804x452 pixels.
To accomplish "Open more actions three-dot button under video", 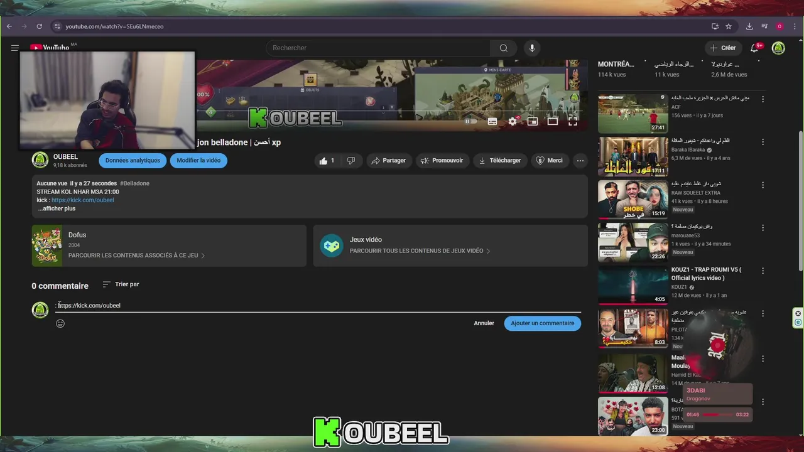I will tap(580, 161).
